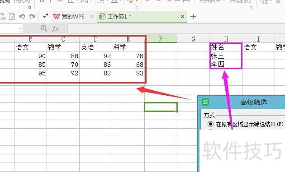
Task: Undo the last action
Action: (22, 17)
